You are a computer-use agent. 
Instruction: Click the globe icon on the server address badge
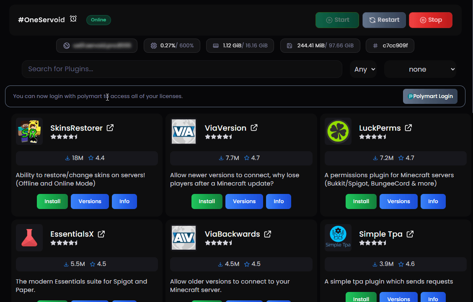pyautogui.click(x=66, y=45)
